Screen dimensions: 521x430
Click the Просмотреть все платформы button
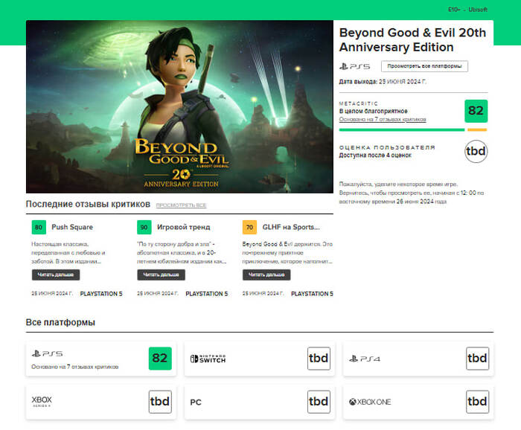(x=424, y=66)
